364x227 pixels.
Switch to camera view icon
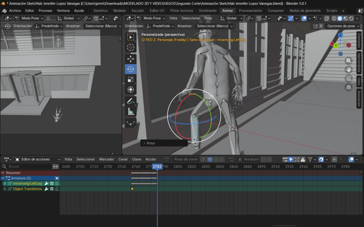[x=348, y=78]
